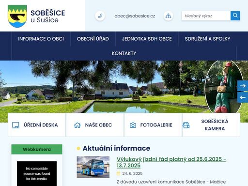Click the date text 24. 6. 2025
Screen dimensions: 248x186
click(132, 173)
